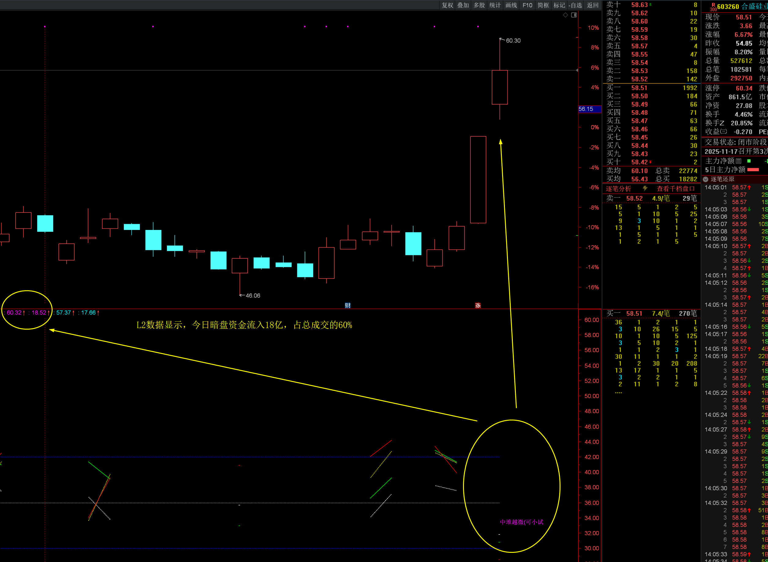
Task: Click the R300 margin badge by the stock code
Action: [x=713, y=7]
